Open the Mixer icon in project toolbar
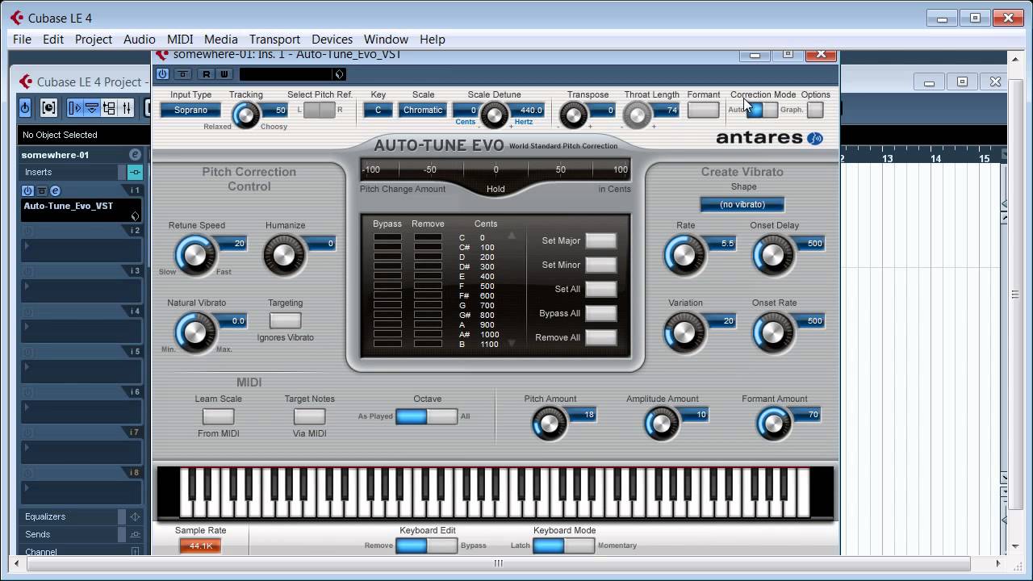The height and width of the screenshot is (581, 1033). (x=126, y=107)
